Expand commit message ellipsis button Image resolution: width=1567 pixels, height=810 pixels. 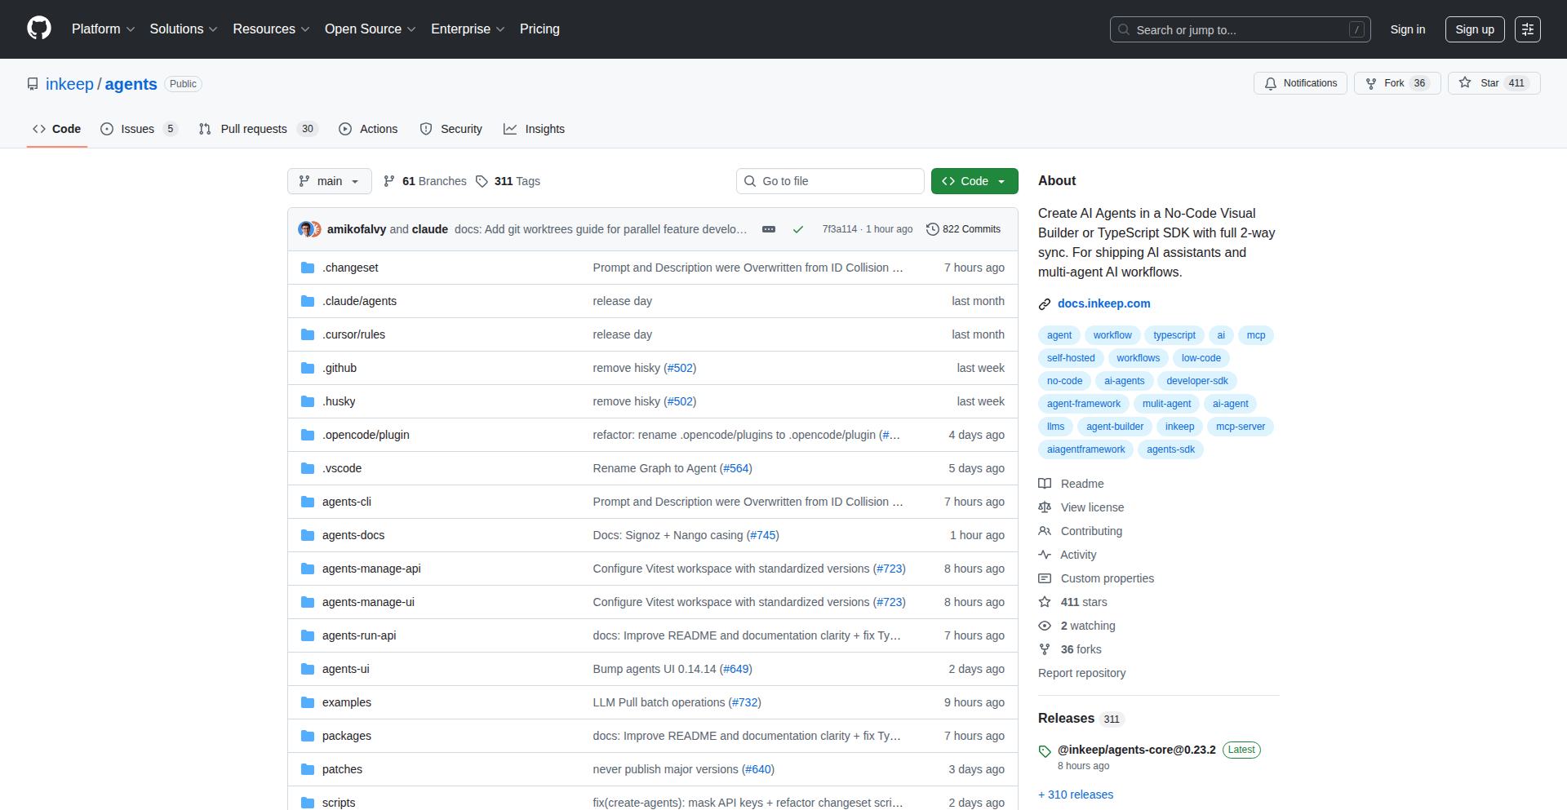769,229
